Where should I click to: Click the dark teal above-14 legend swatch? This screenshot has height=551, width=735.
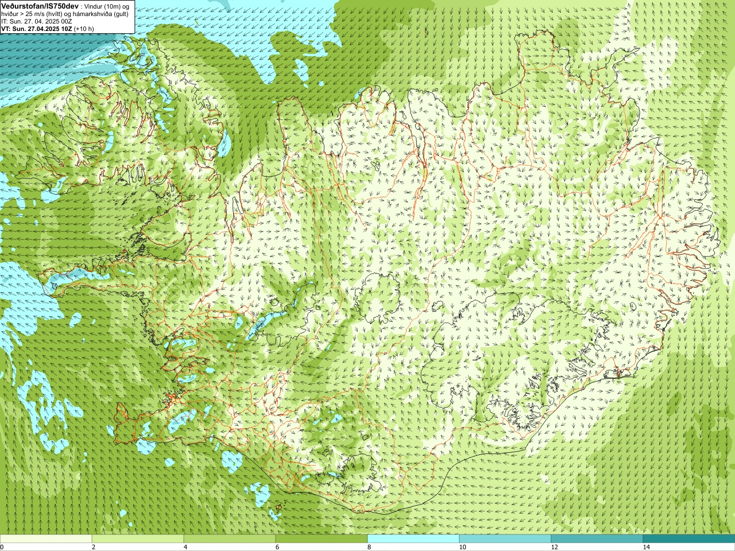[x=689, y=540]
